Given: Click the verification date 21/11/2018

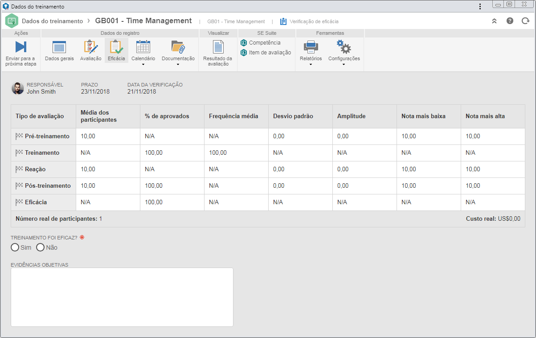Looking at the screenshot, I should (142, 91).
